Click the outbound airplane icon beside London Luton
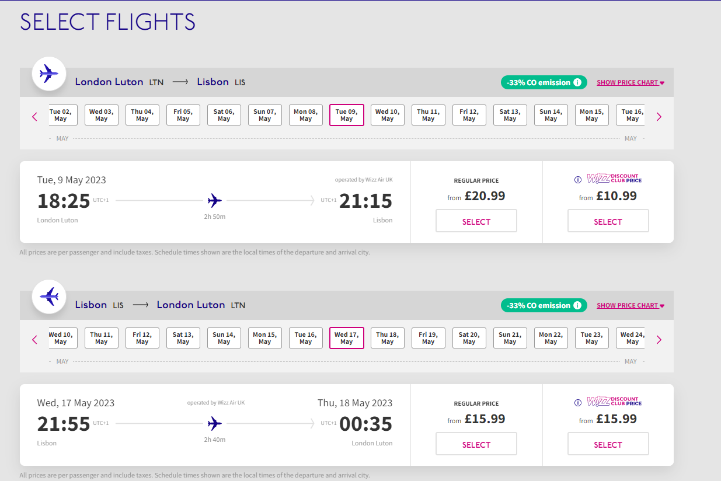Image resolution: width=721 pixels, height=481 pixels. coord(49,74)
